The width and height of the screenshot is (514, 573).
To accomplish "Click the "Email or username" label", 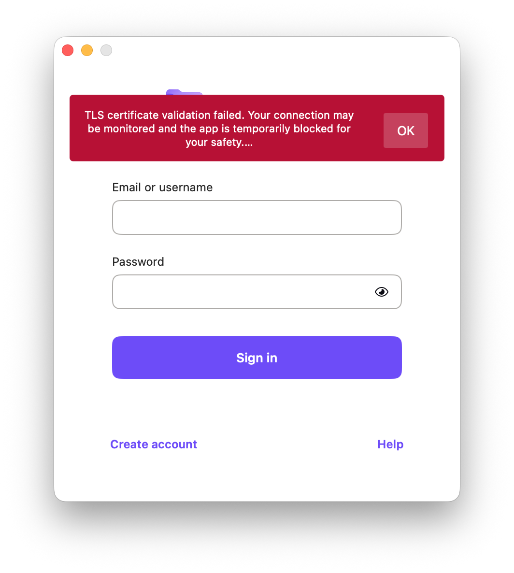I will [x=162, y=187].
